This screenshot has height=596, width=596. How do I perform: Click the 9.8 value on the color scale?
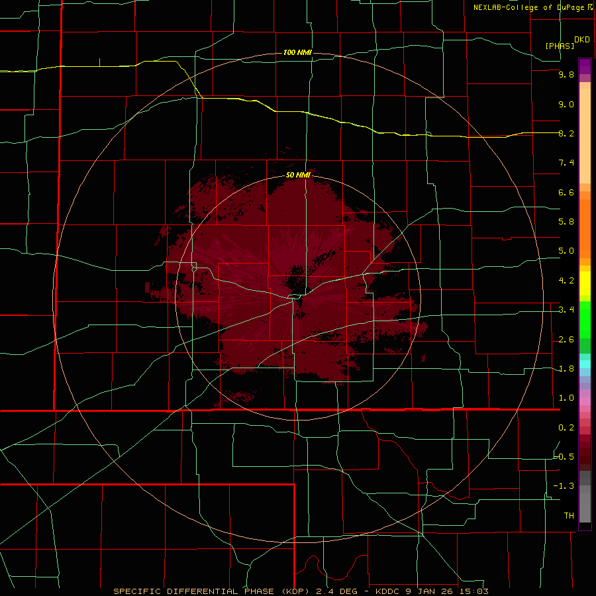tap(566, 75)
